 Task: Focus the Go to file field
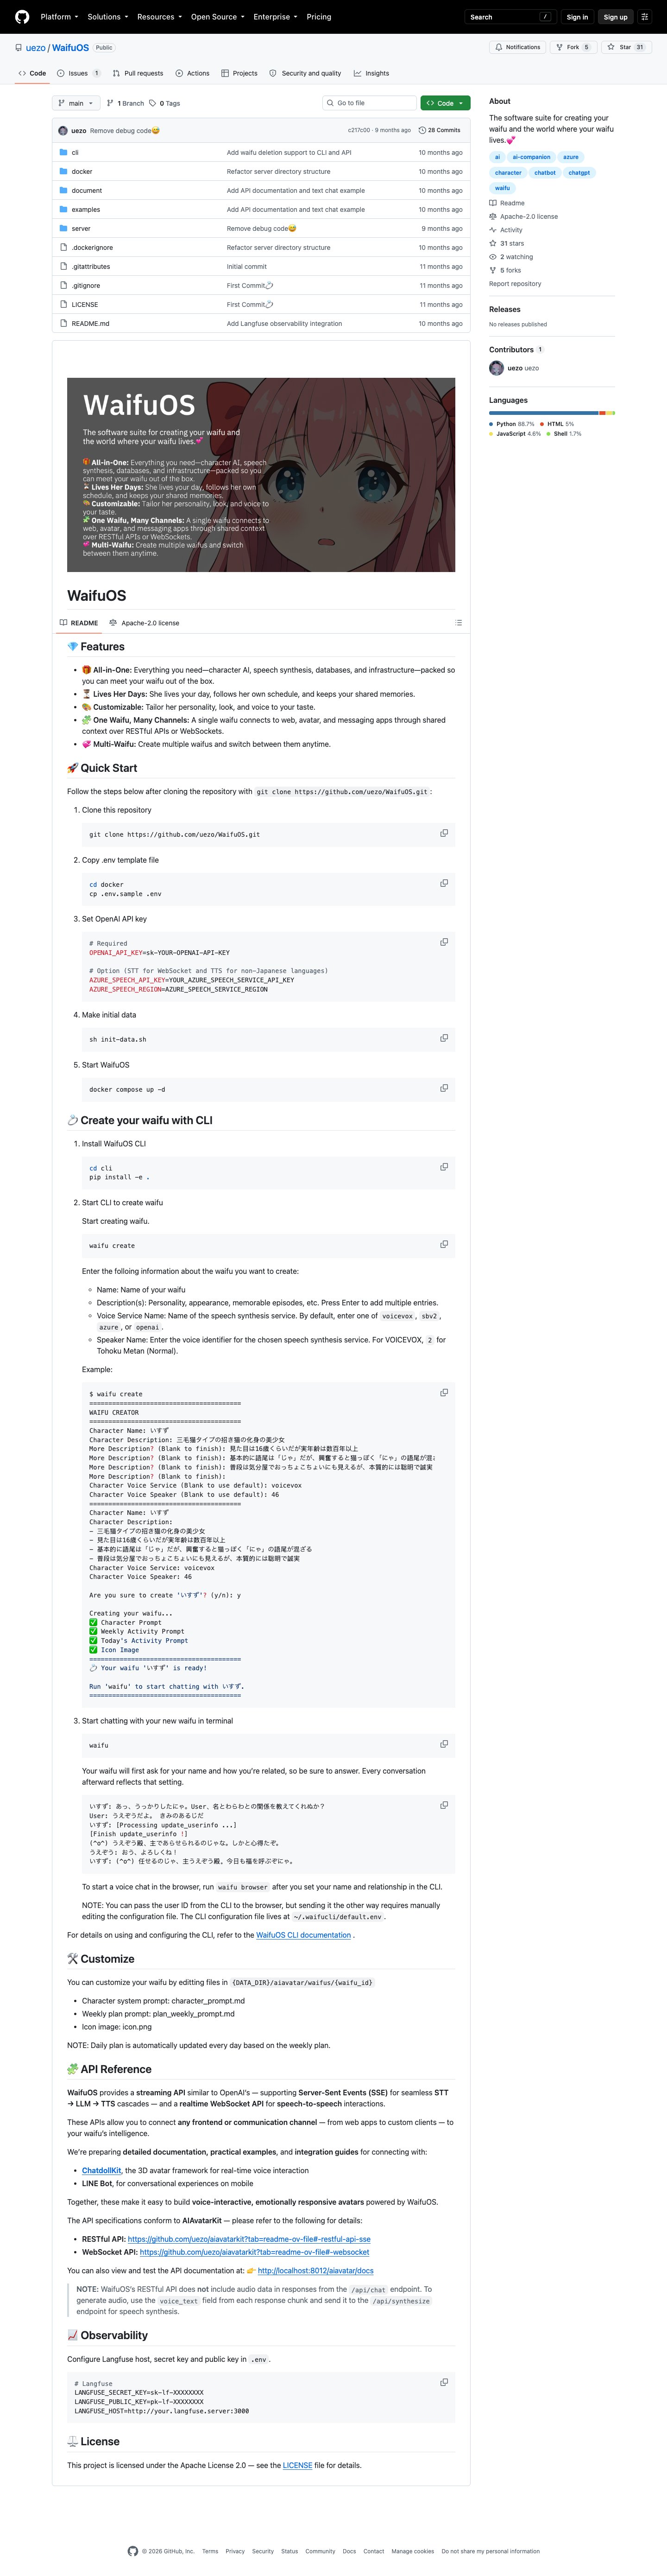(370, 103)
